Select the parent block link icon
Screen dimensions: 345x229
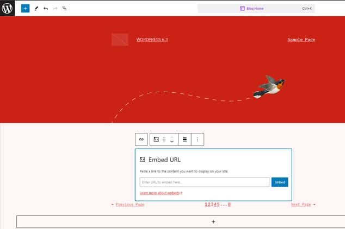141,139
